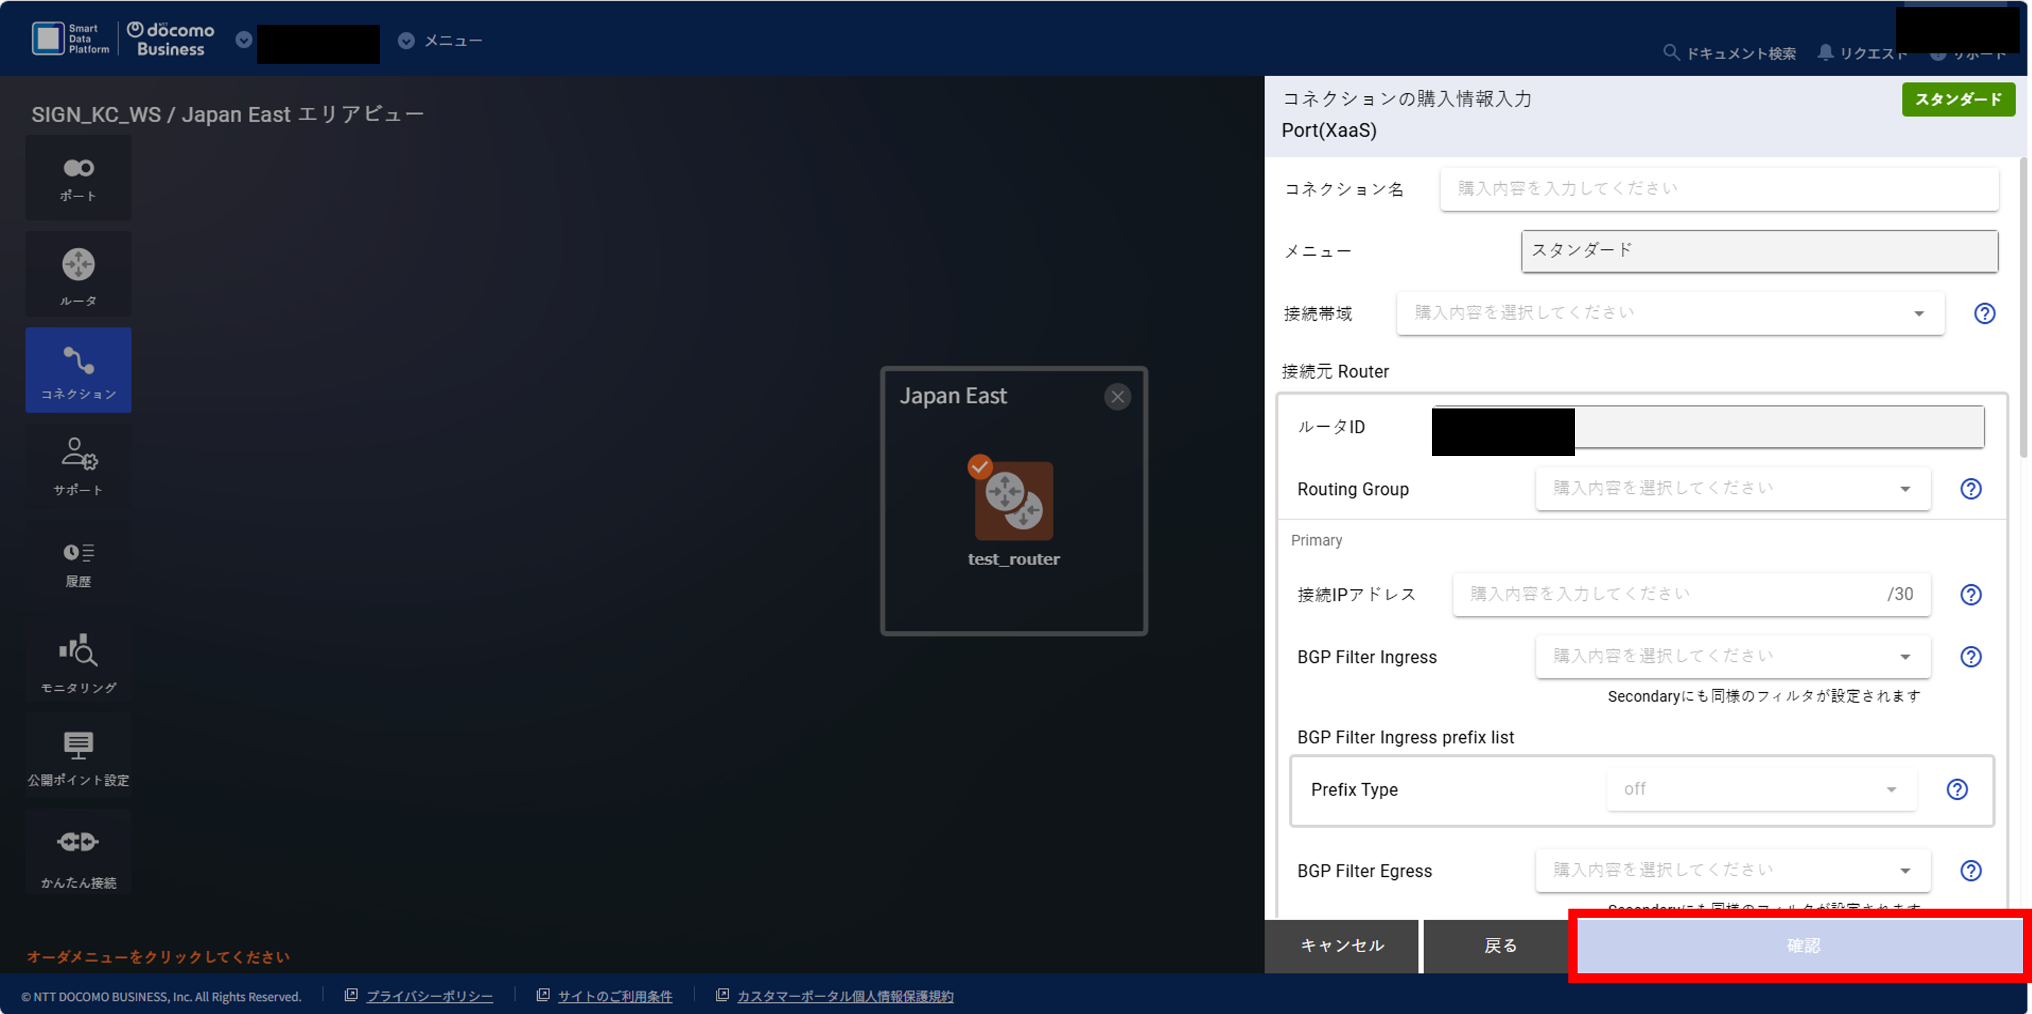The image size is (2032, 1014).
Task: Open the カスタマーポータル個人情報保護規約 link
Action: tap(845, 996)
